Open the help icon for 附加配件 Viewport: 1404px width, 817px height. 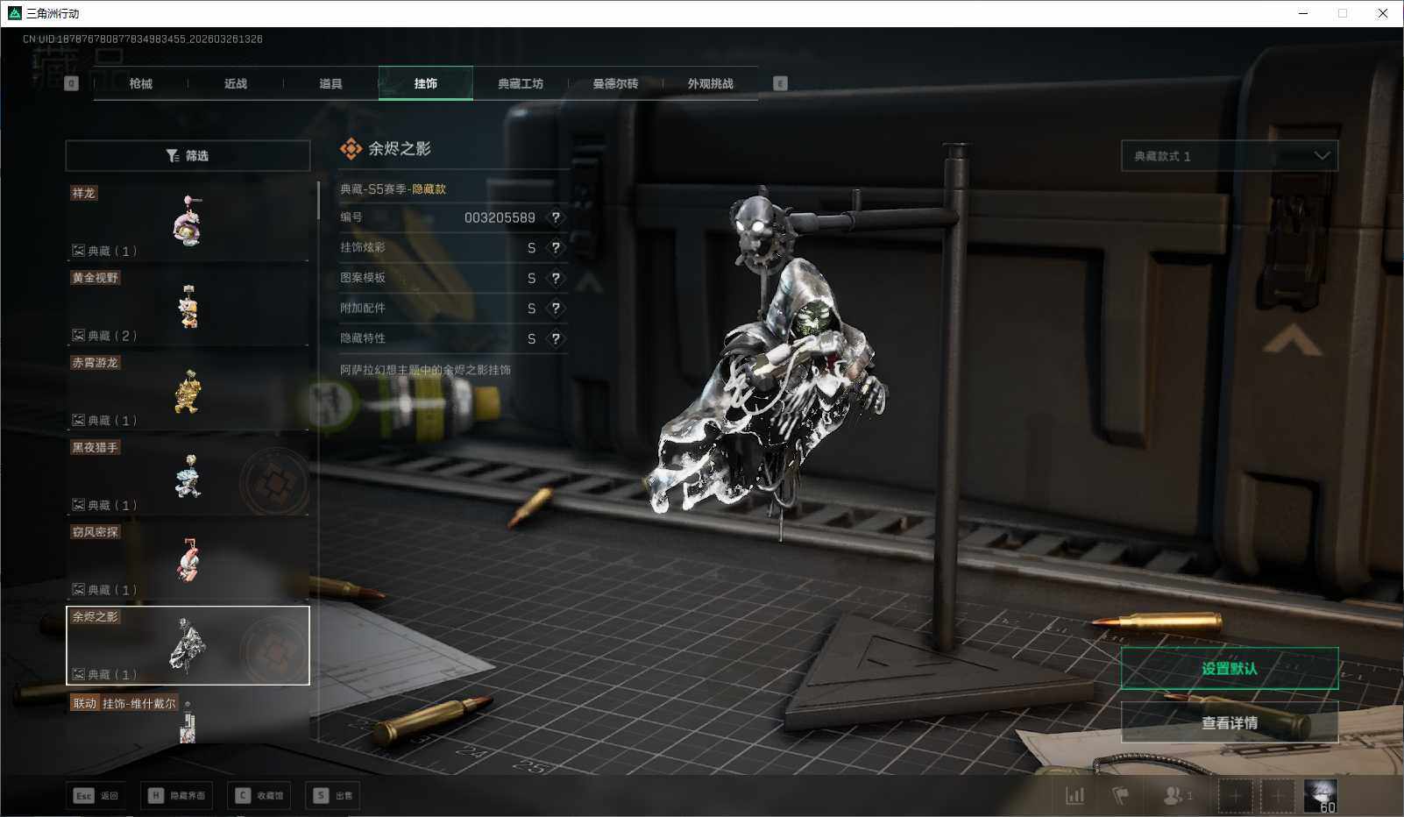click(556, 309)
